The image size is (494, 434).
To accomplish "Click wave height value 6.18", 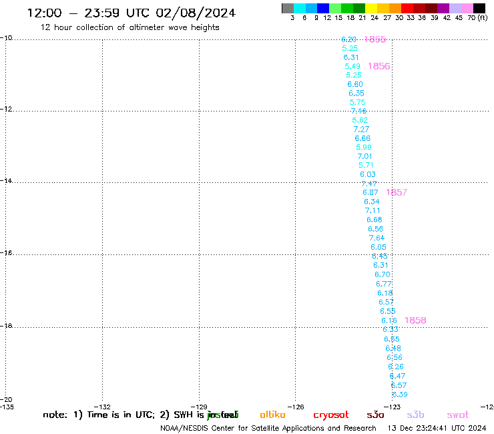I will (385, 293).
